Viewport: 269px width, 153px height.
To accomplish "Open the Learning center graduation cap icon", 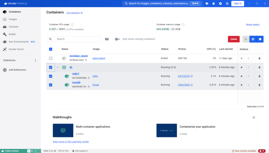I will click(207, 3).
